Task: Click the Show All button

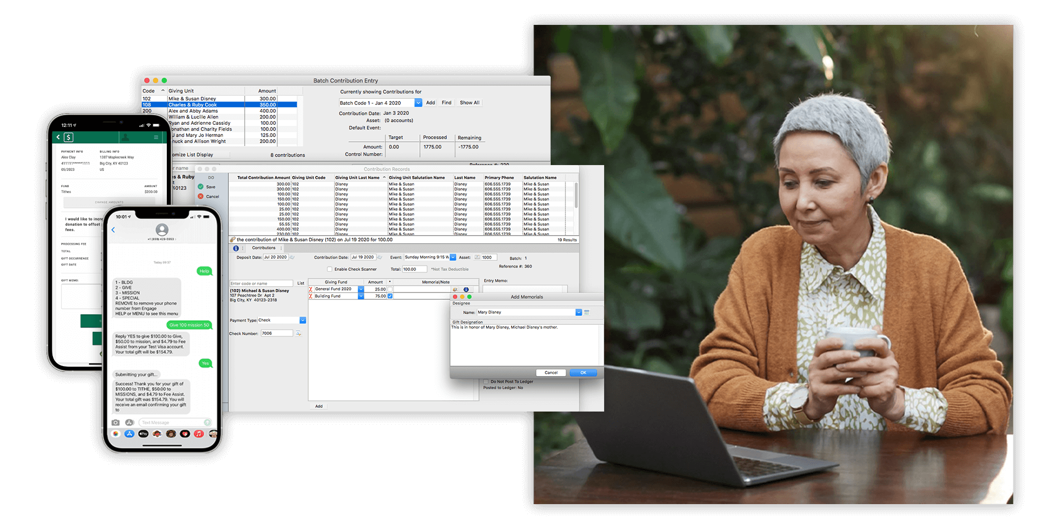Action: coord(470,103)
